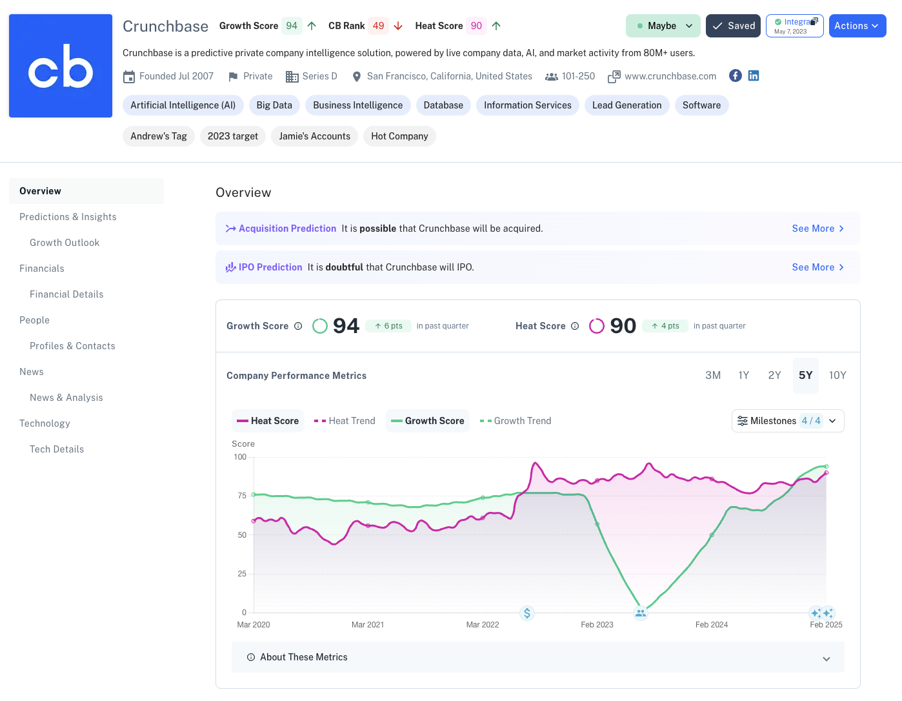Click See More for IPO Prediction
The height and width of the screenshot is (701, 902).
coord(818,267)
